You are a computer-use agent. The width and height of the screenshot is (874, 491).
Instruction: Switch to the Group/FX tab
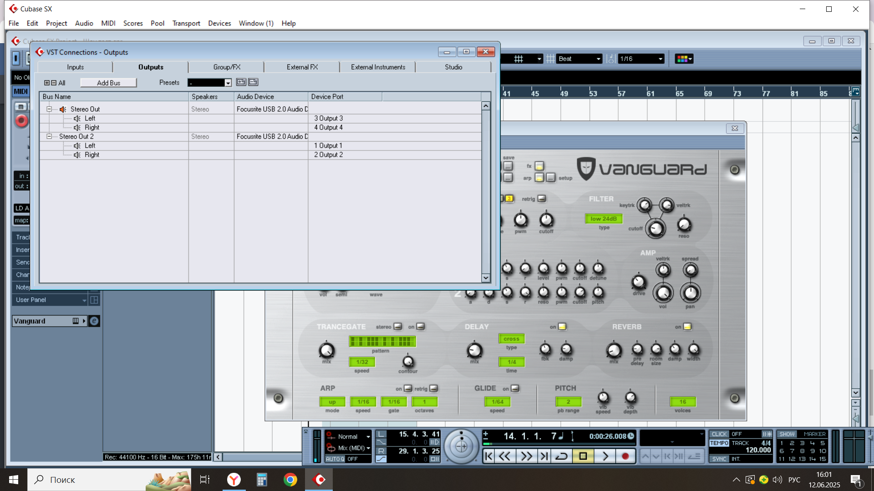pos(227,67)
